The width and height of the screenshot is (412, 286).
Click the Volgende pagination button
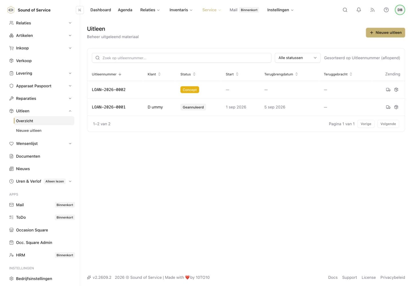pyautogui.click(x=388, y=124)
